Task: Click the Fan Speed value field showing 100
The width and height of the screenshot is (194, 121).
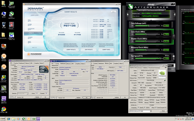Action: click(x=166, y=58)
